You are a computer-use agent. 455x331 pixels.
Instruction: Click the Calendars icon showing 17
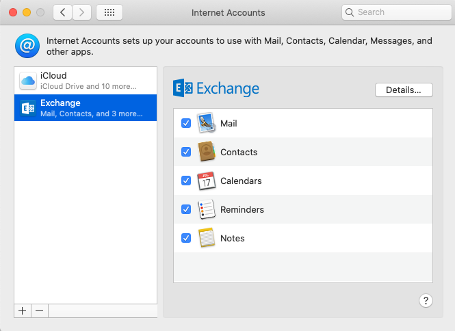tap(207, 181)
